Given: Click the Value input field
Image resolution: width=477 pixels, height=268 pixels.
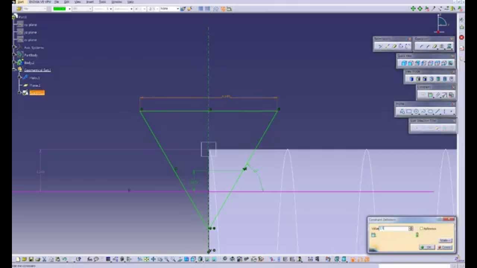Looking at the screenshot, I should 394,229.
